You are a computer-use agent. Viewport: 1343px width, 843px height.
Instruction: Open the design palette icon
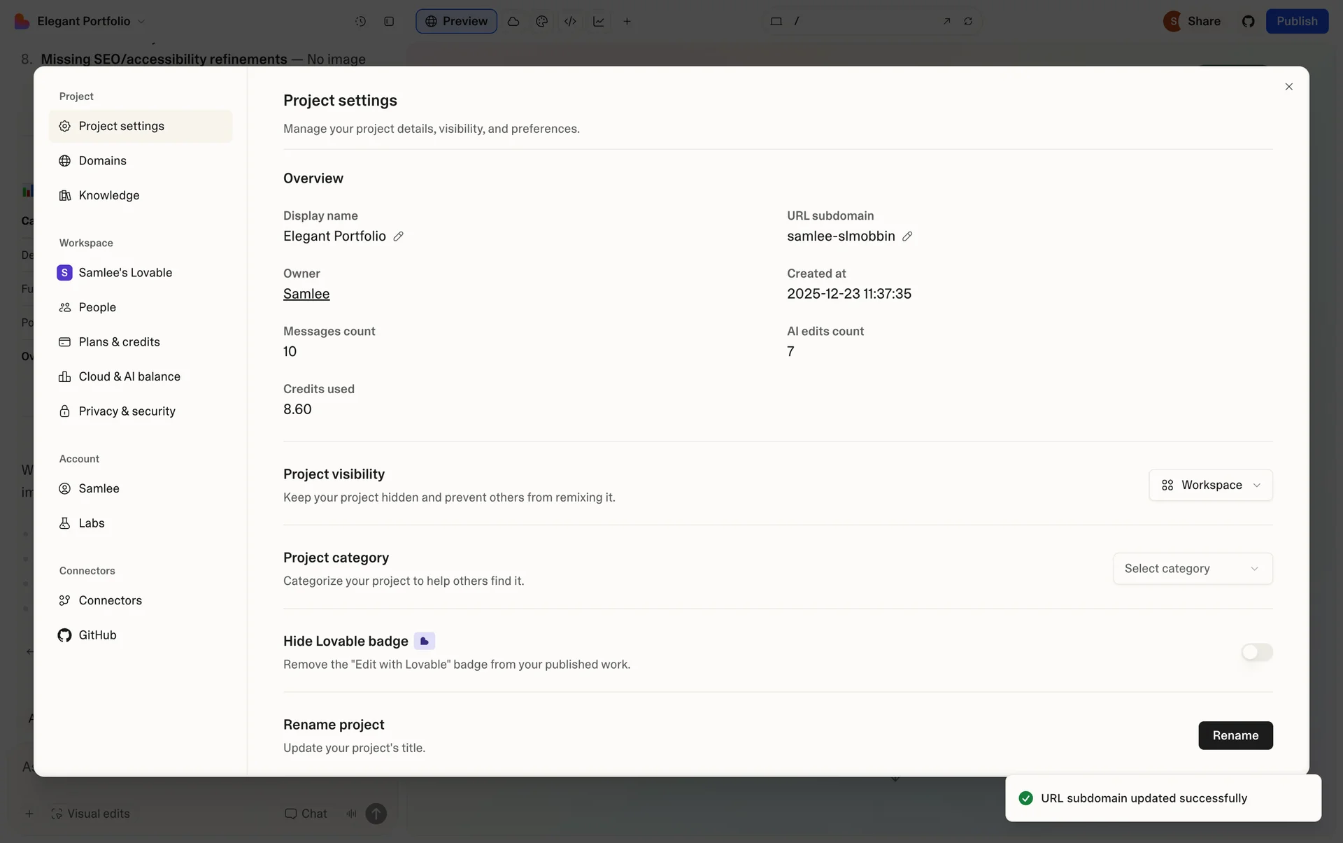[x=541, y=21]
